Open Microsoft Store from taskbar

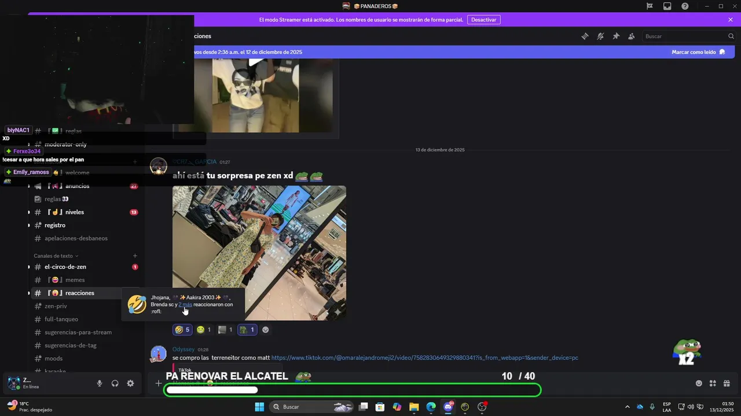380,407
